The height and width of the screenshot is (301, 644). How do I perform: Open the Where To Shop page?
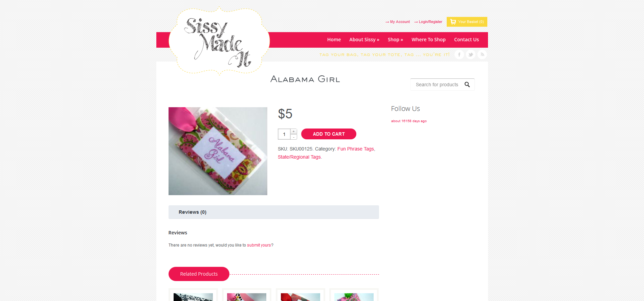coord(428,40)
